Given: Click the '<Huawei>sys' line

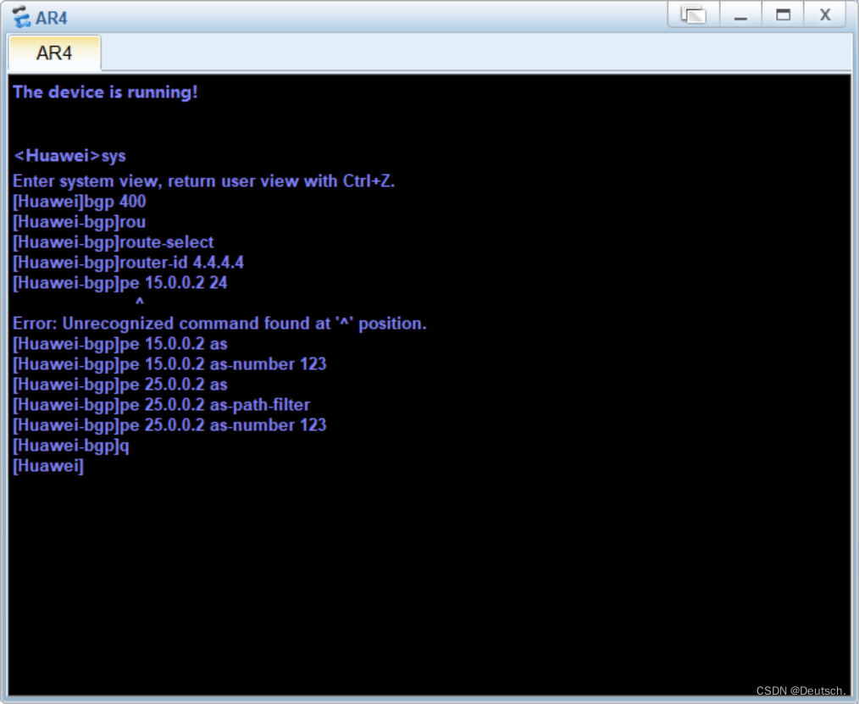Looking at the screenshot, I should 69,156.
